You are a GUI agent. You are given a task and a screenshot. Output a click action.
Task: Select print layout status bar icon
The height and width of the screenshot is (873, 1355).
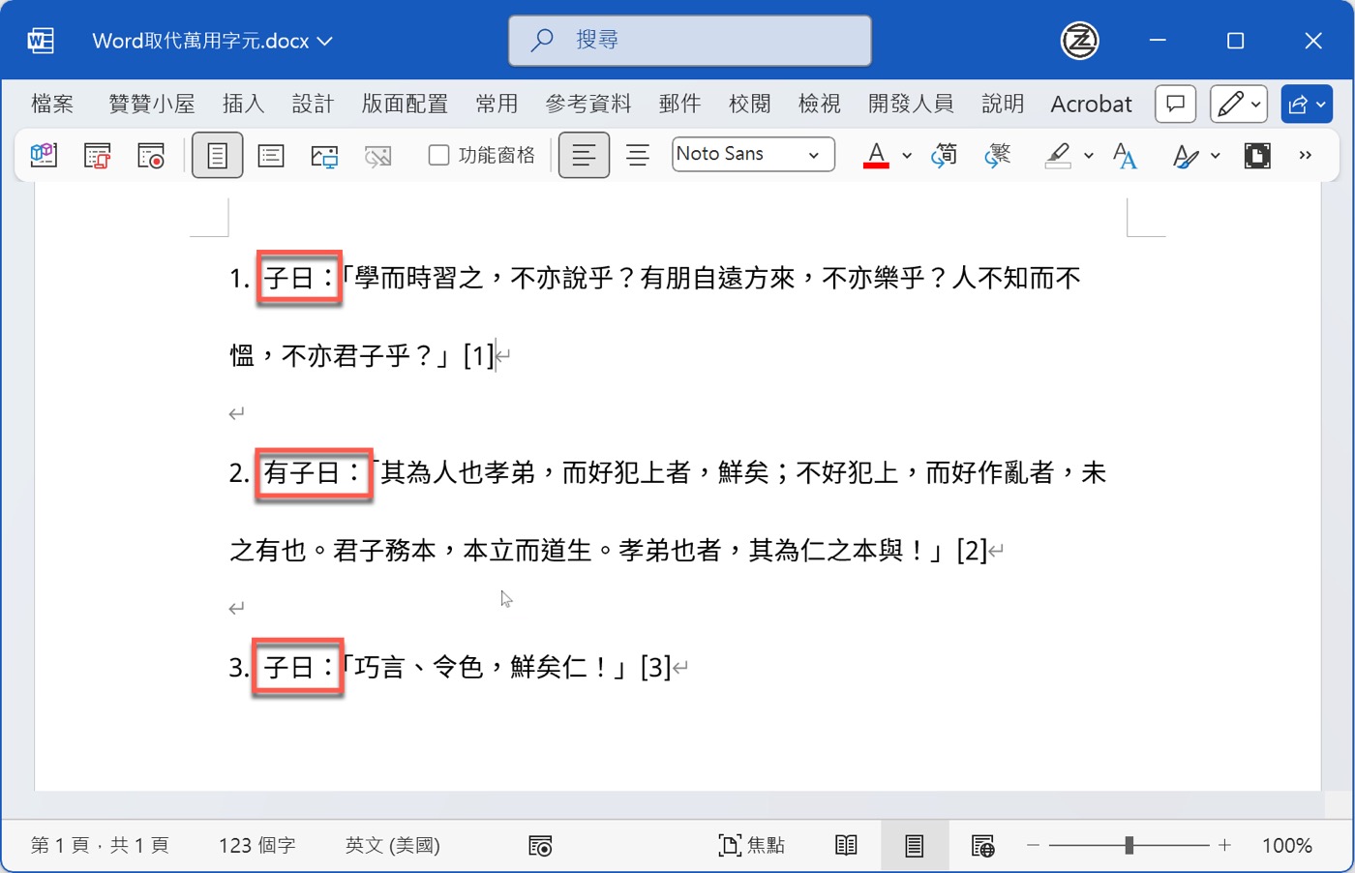click(x=915, y=846)
